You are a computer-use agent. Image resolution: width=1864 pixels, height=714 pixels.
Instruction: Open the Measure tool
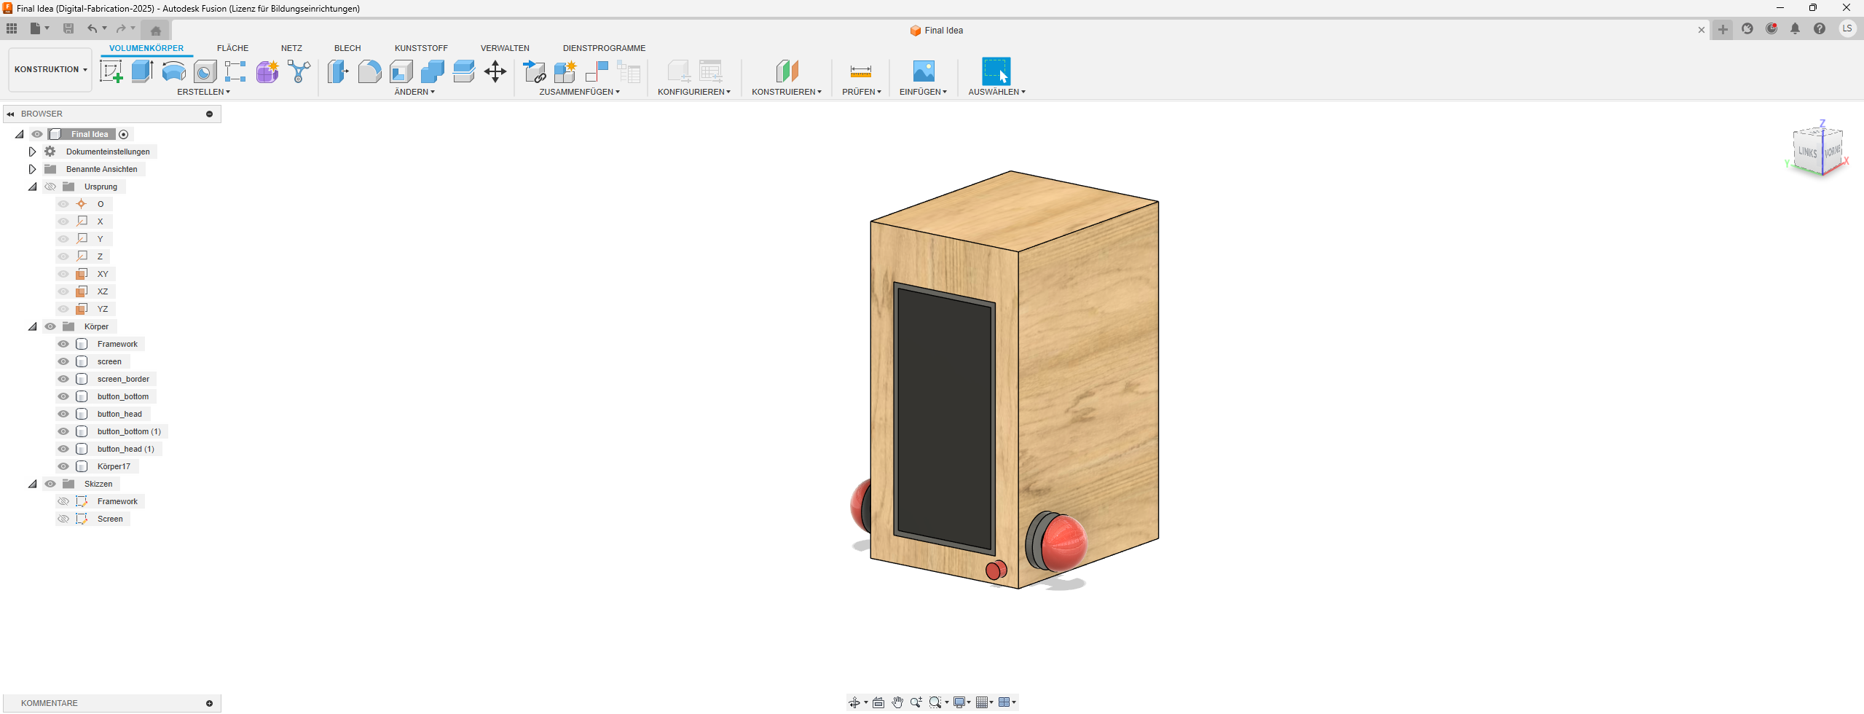860,71
